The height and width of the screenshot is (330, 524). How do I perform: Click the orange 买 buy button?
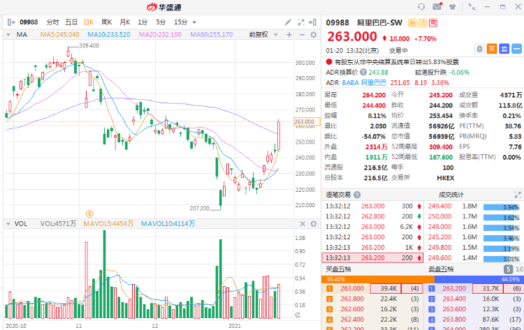(492, 48)
